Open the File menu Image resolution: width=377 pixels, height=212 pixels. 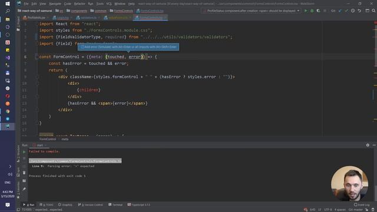26,4
